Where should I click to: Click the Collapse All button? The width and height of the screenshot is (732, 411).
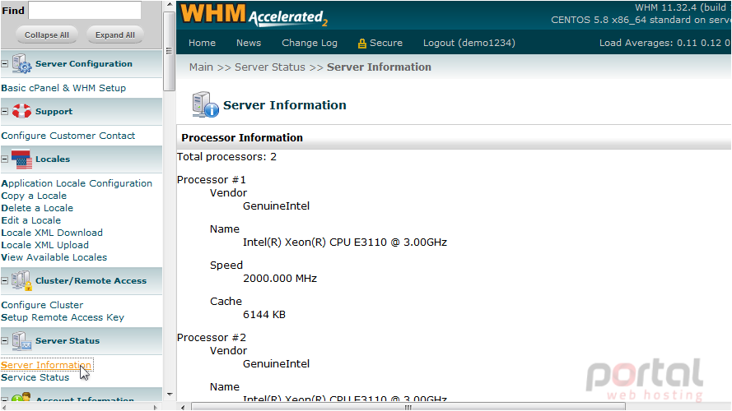(47, 35)
